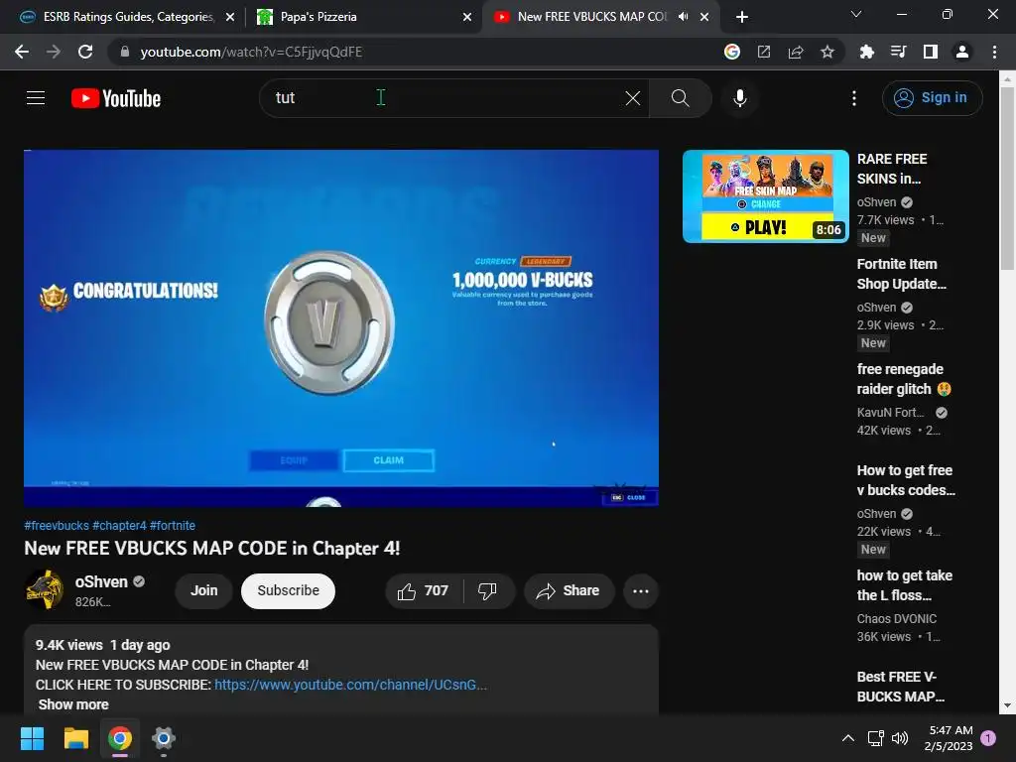Click the Join membership button
The image size is (1016, 762).
203,591
